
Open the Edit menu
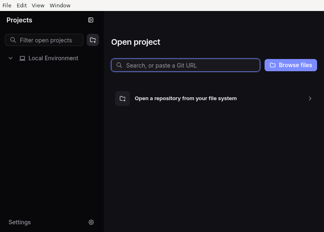[x=22, y=5]
